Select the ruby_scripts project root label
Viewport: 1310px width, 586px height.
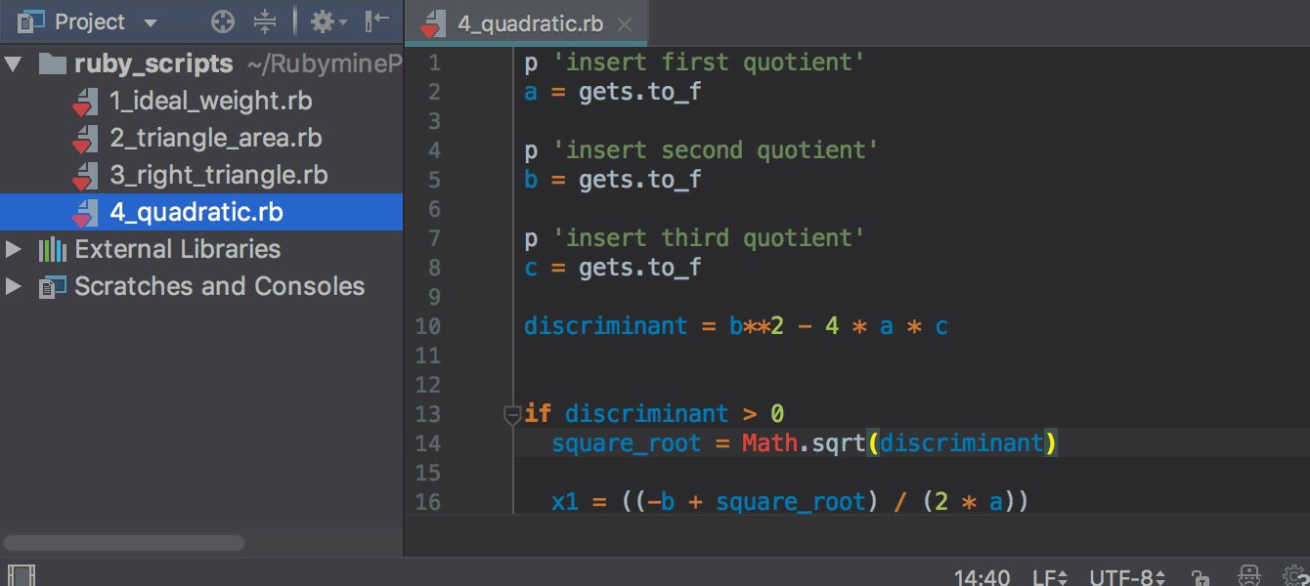[x=153, y=64]
